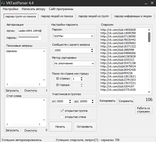This screenshot has height=142, width=156.
Task: Click Поисковые запросы scroll down arrow
Action: tap(44, 80)
